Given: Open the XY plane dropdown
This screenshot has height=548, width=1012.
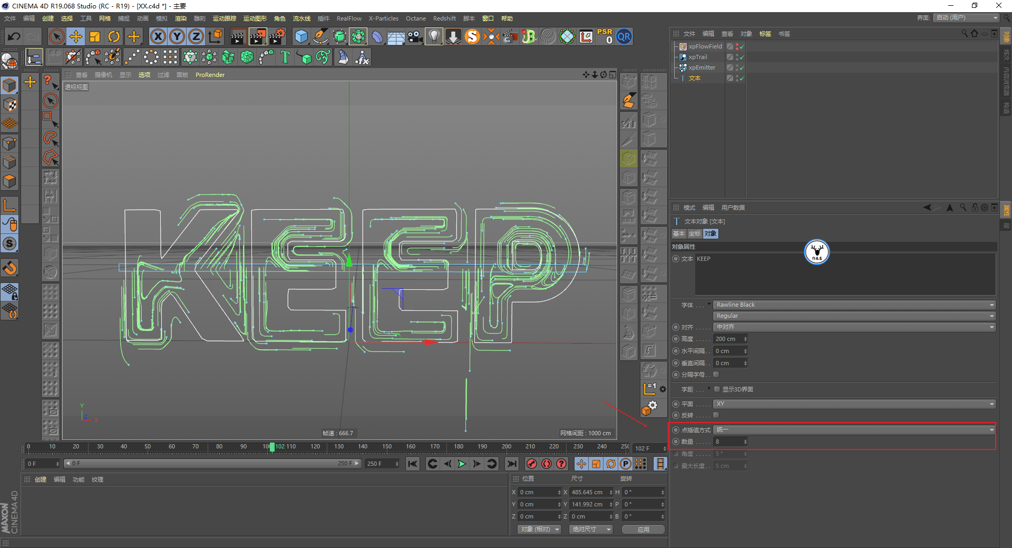Looking at the screenshot, I should pyautogui.click(x=854, y=404).
